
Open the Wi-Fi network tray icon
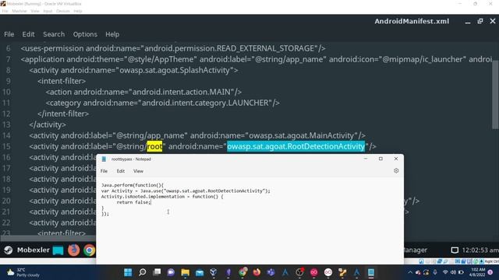(x=445, y=272)
